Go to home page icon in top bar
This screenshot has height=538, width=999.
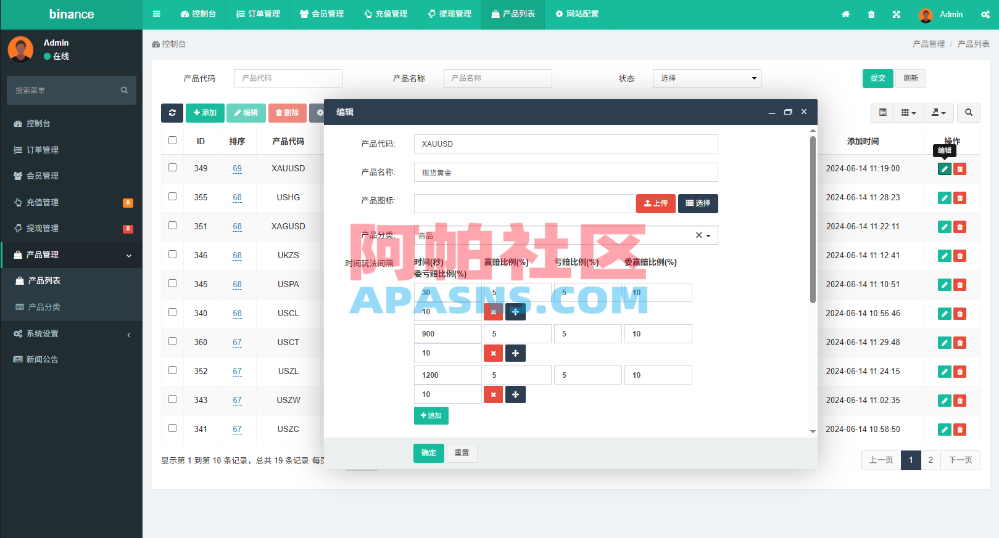click(x=845, y=14)
